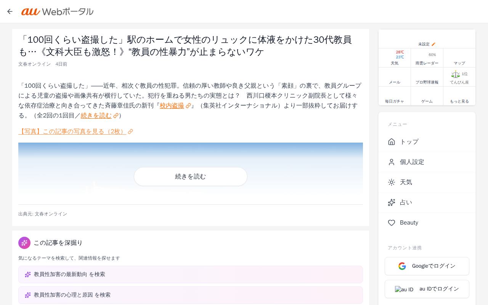Search 教員性加害の最新動向
This screenshot has width=488, height=305.
click(x=191, y=274)
